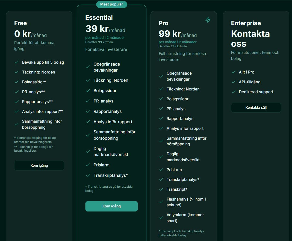Click the "Free" plan heading

pos(20,23)
